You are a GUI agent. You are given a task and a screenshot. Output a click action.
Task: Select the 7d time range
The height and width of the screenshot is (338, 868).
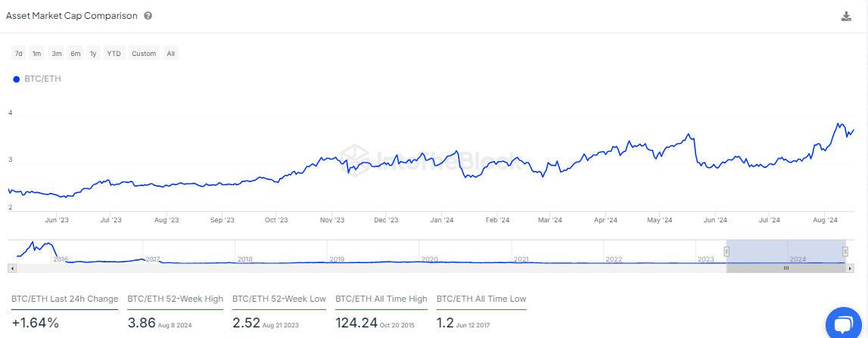19,54
